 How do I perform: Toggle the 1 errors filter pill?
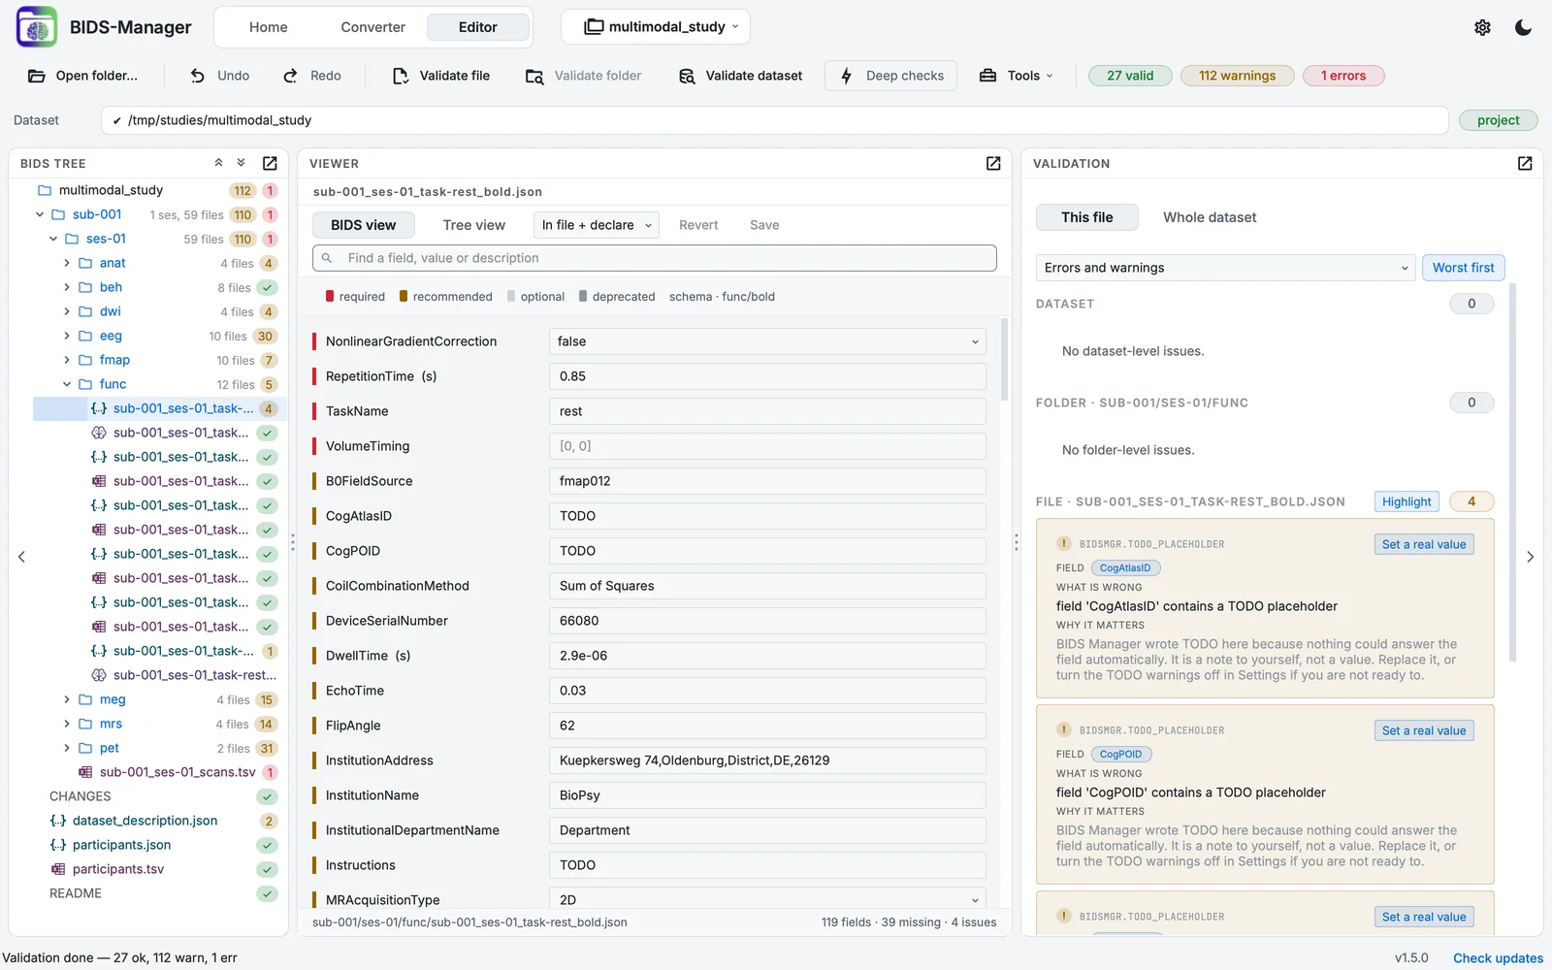point(1343,76)
